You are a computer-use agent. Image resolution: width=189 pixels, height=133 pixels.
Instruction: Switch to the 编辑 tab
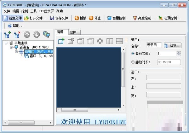62,32
